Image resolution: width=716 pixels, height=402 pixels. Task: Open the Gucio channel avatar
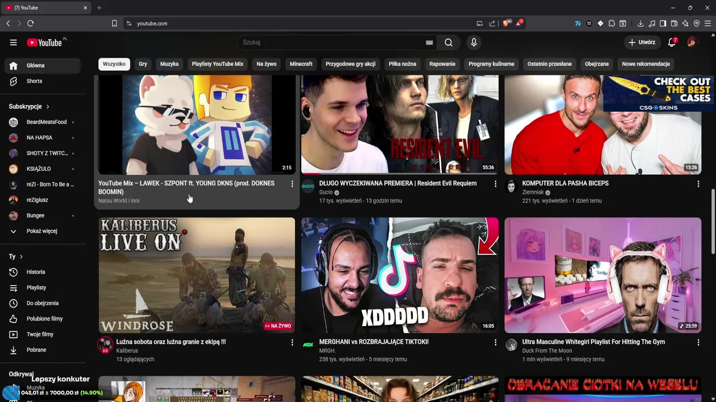click(308, 186)
